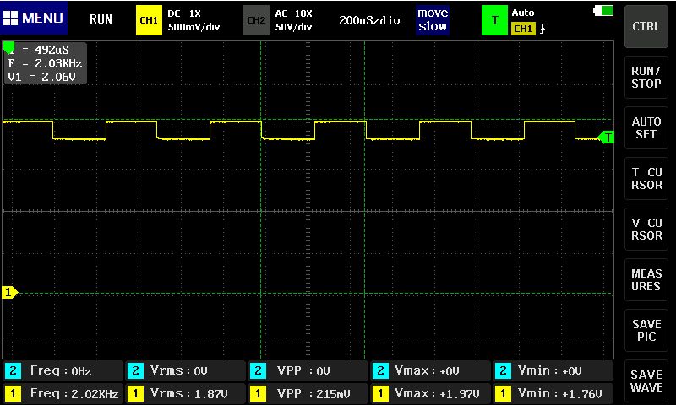Viewport: 676px width, 405px height.
Task: Click the CH1 trigger source badge
Action: point(523,29)
